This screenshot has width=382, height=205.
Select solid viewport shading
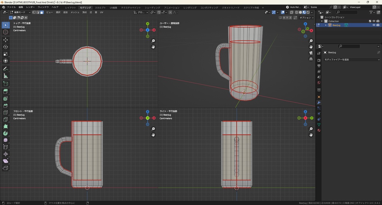300,12
